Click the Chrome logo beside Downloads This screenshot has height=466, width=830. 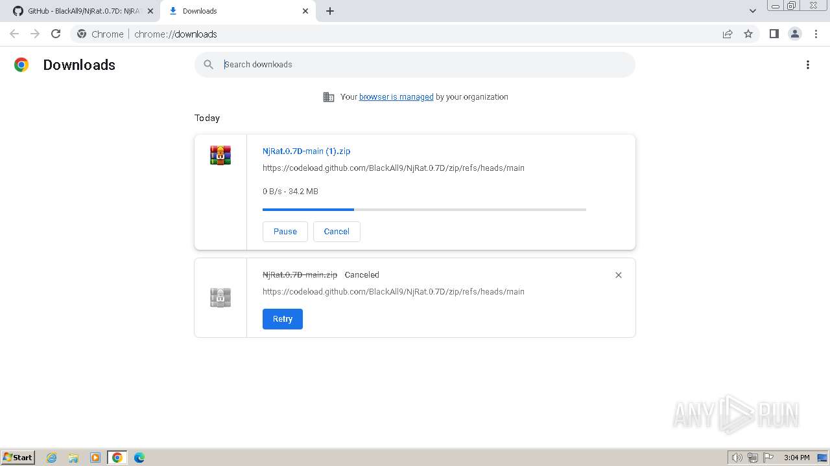pos(21,65)
